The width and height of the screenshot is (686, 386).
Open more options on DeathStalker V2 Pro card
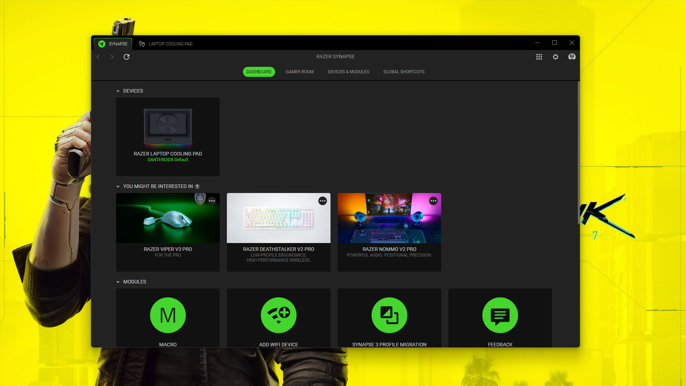323,201
